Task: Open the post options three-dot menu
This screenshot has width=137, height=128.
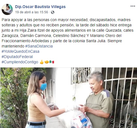Action: pyautogui.click(x=133, y=6)
